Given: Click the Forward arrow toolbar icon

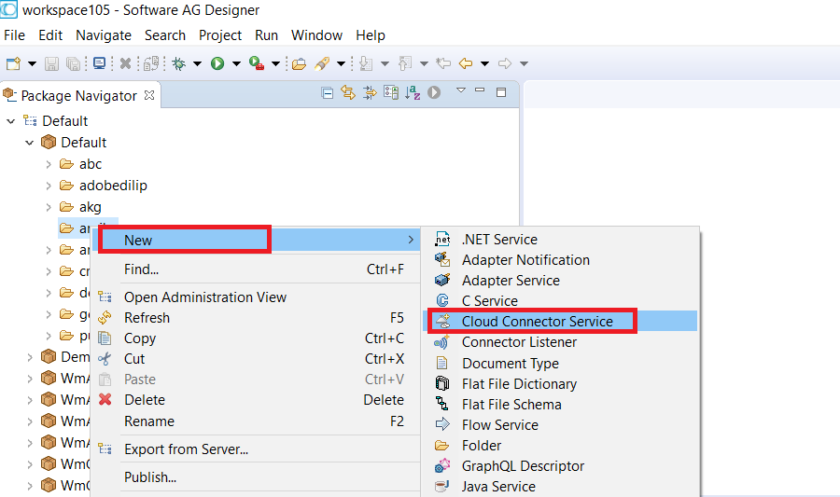Looking at the screenshot, I should 505,63.
